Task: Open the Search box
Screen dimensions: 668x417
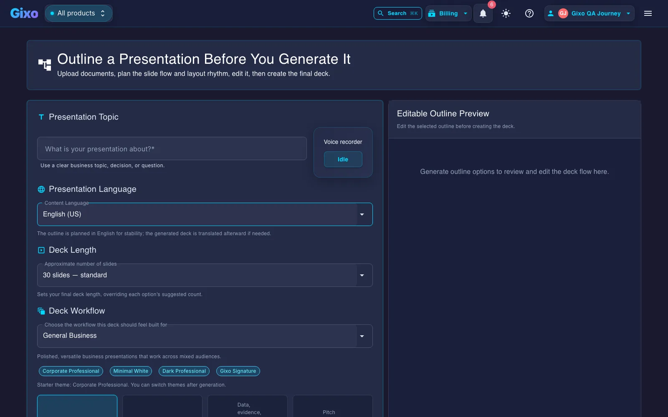Action: (397, 13)
